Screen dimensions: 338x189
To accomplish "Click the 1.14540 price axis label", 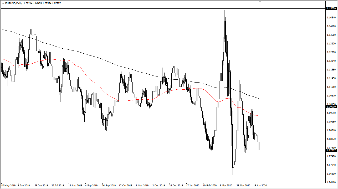I will [x=331, y=18].
